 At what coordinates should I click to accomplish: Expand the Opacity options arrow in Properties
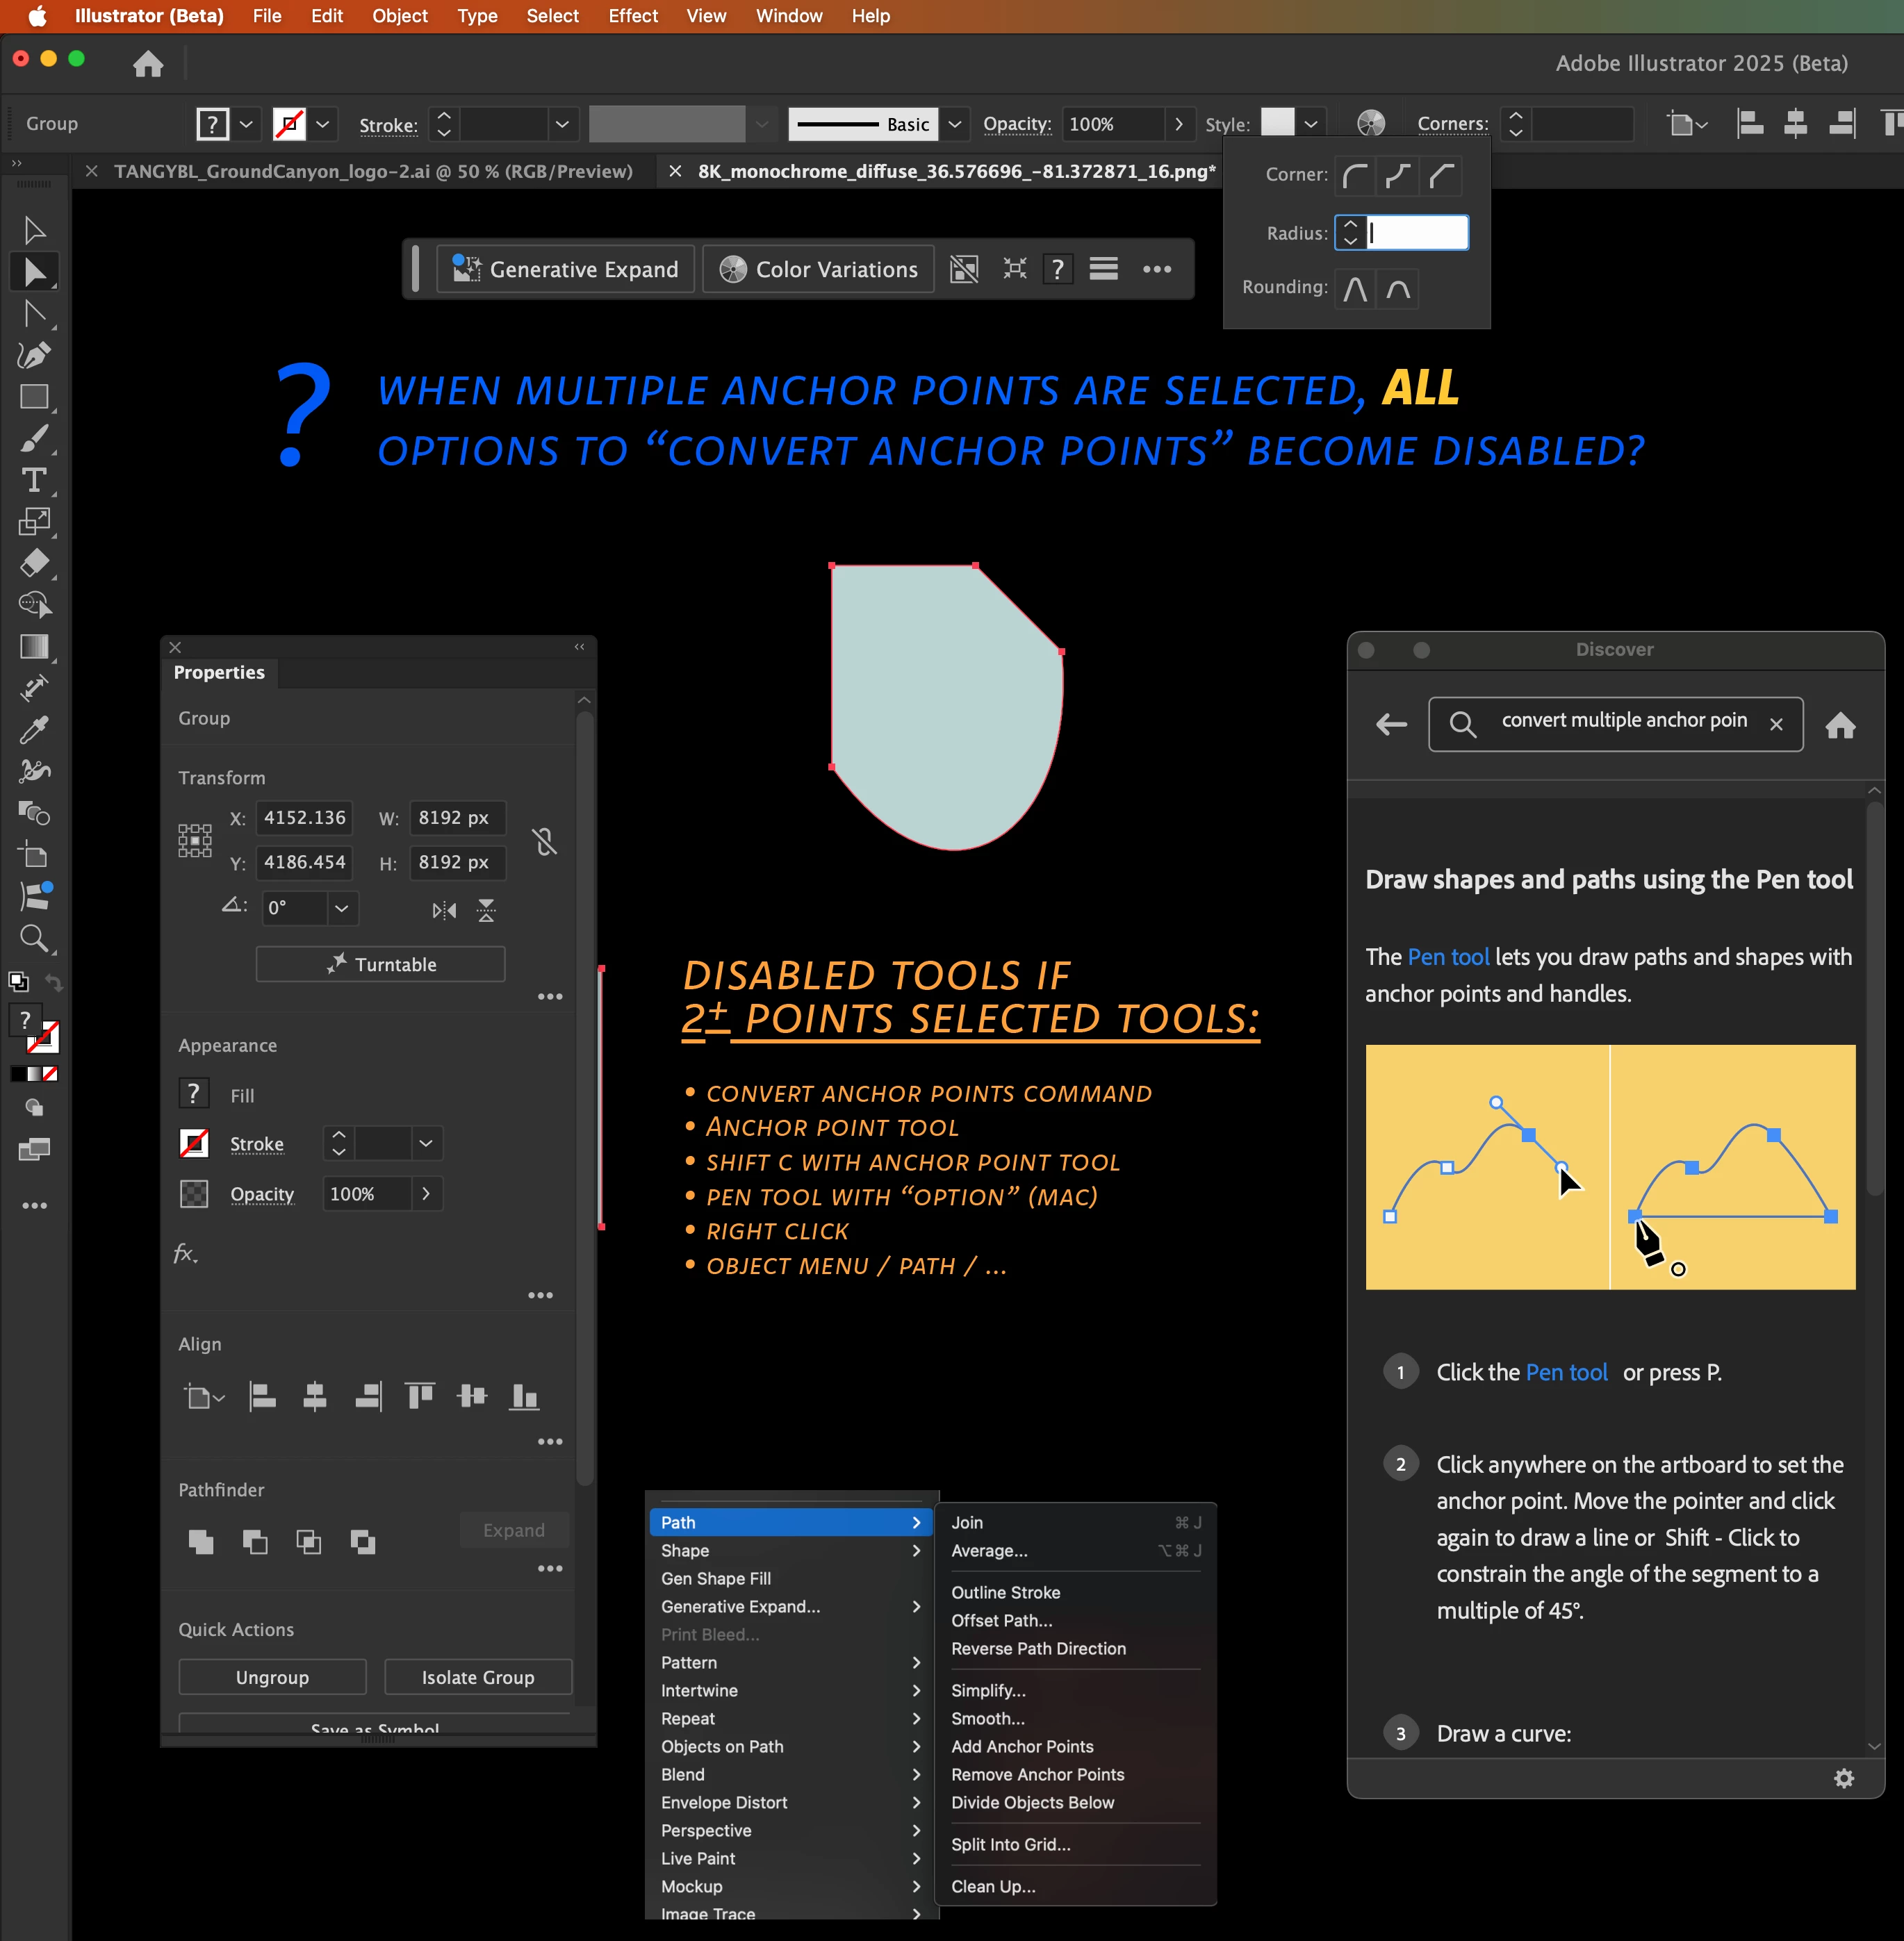point(426,1193)
